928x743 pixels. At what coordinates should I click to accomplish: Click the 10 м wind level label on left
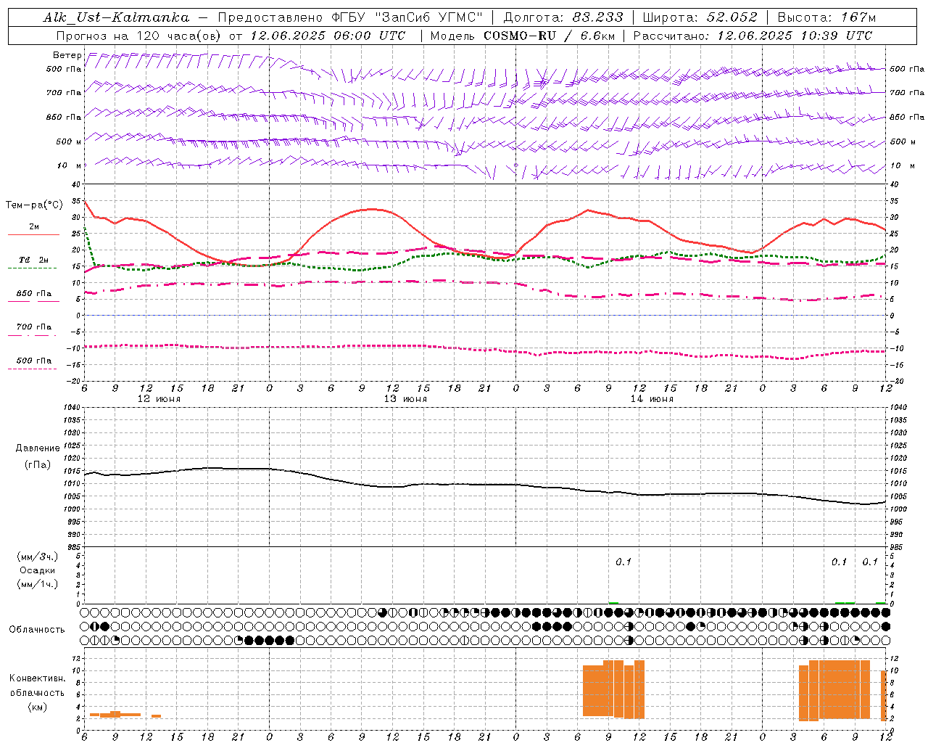click(x=70, y=165)
